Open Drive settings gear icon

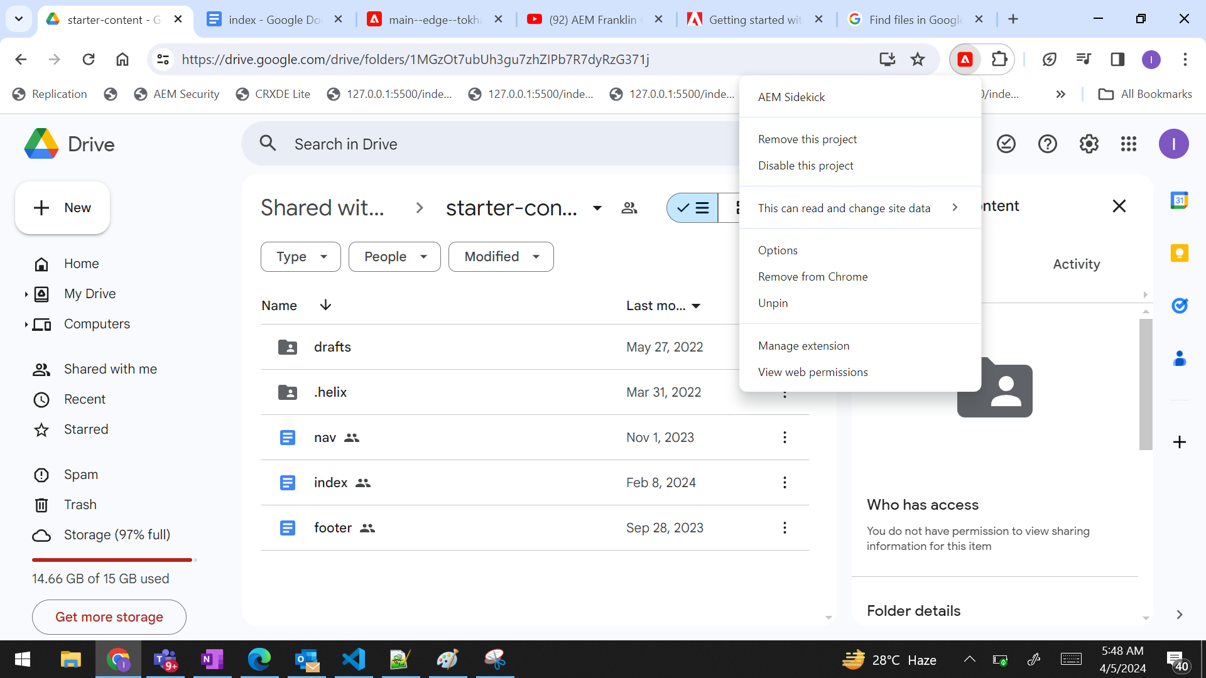click(x=1089, y=144)
